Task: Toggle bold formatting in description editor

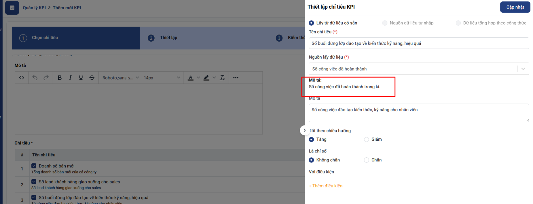Action: pos(60,78)
